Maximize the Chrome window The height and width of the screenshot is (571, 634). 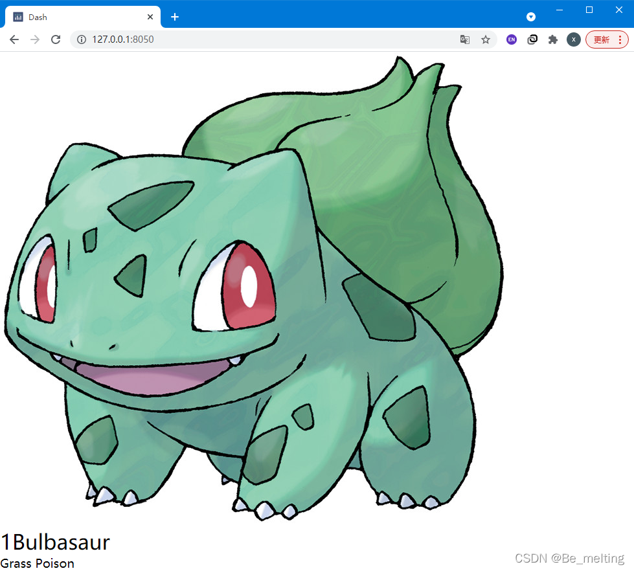pyautogui.click(x=589, y=10)
